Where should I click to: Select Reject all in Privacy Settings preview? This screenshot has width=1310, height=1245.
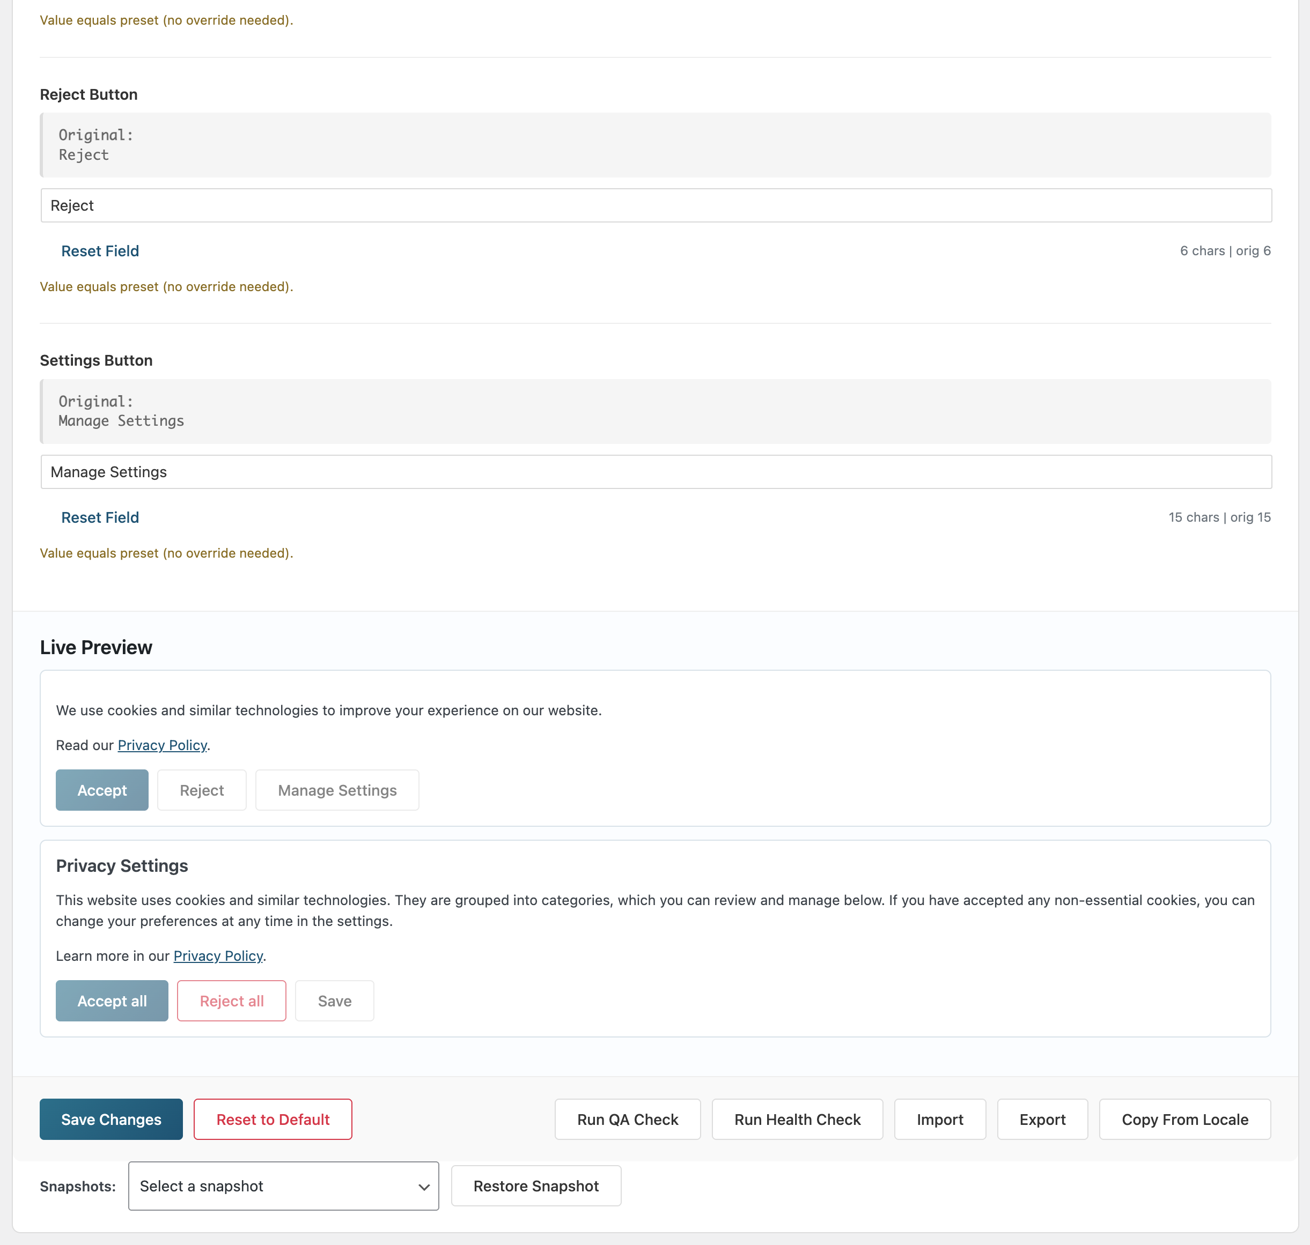[x=231, y=1001]
